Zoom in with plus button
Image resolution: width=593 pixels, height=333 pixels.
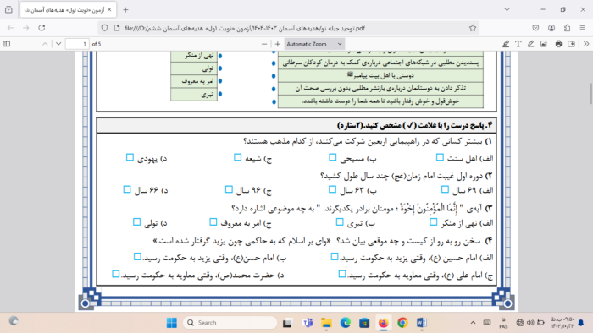(x=278, y=44)
